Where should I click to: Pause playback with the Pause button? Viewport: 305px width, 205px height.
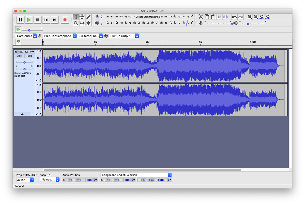pyautogui.click(x=20, y=20)
